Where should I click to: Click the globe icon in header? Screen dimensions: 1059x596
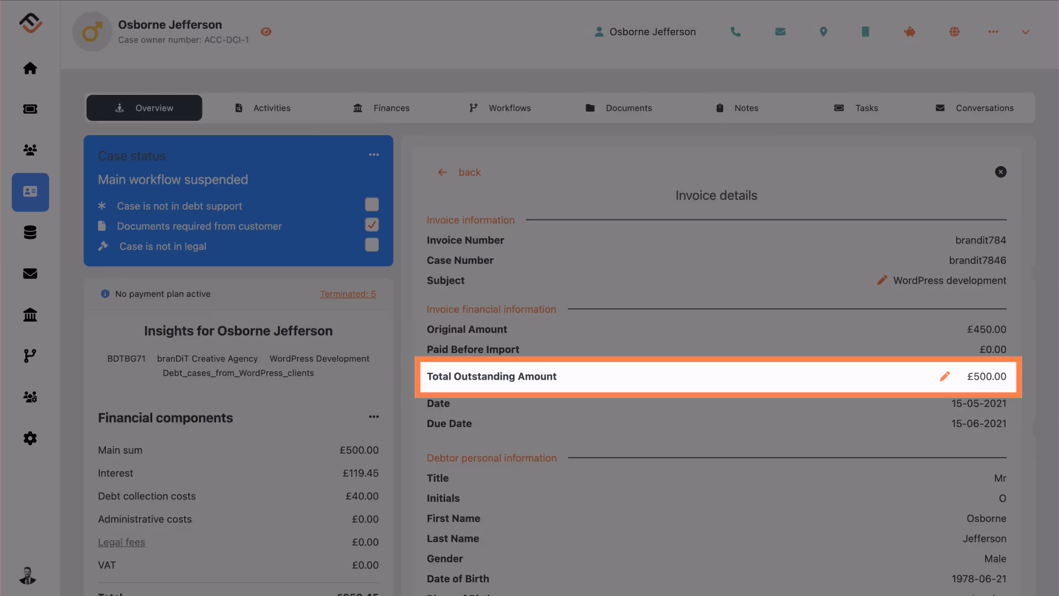point(954,32)
